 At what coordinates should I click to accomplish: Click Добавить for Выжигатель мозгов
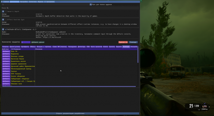click(6, 61)
